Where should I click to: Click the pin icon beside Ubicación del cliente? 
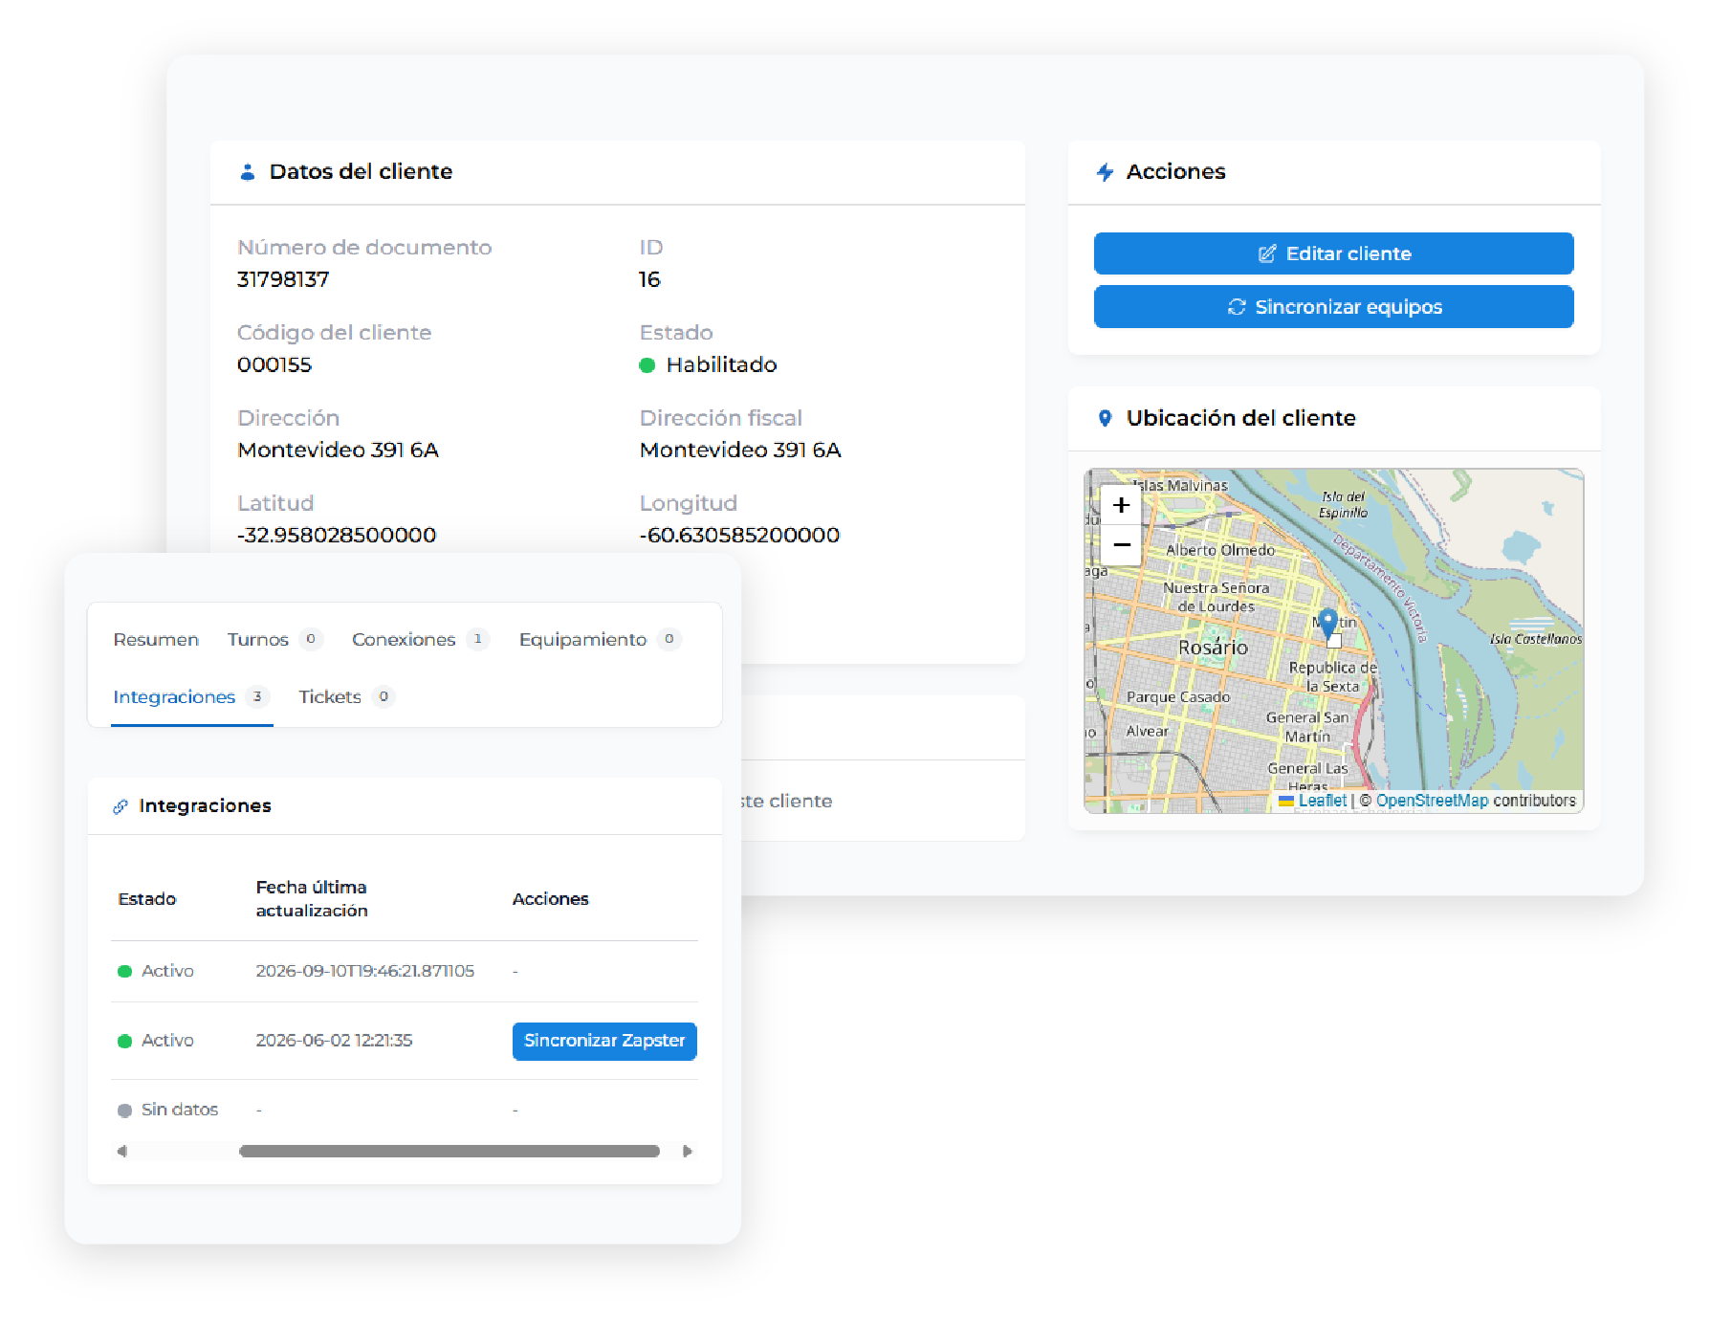point(1105,418)
